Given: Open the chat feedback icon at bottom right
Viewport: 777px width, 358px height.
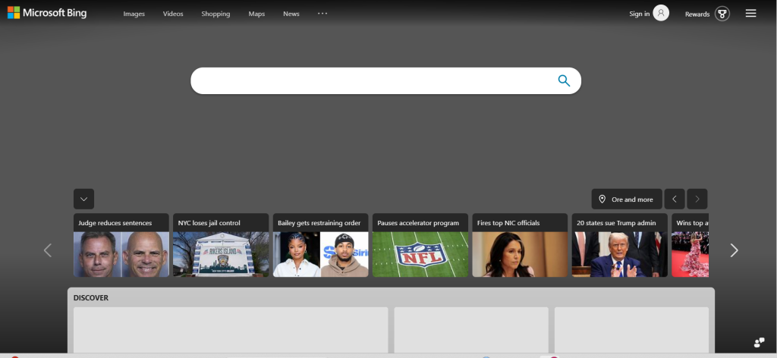Looking at the screenshot, I should pyautogui.click(x=759, y=342).
